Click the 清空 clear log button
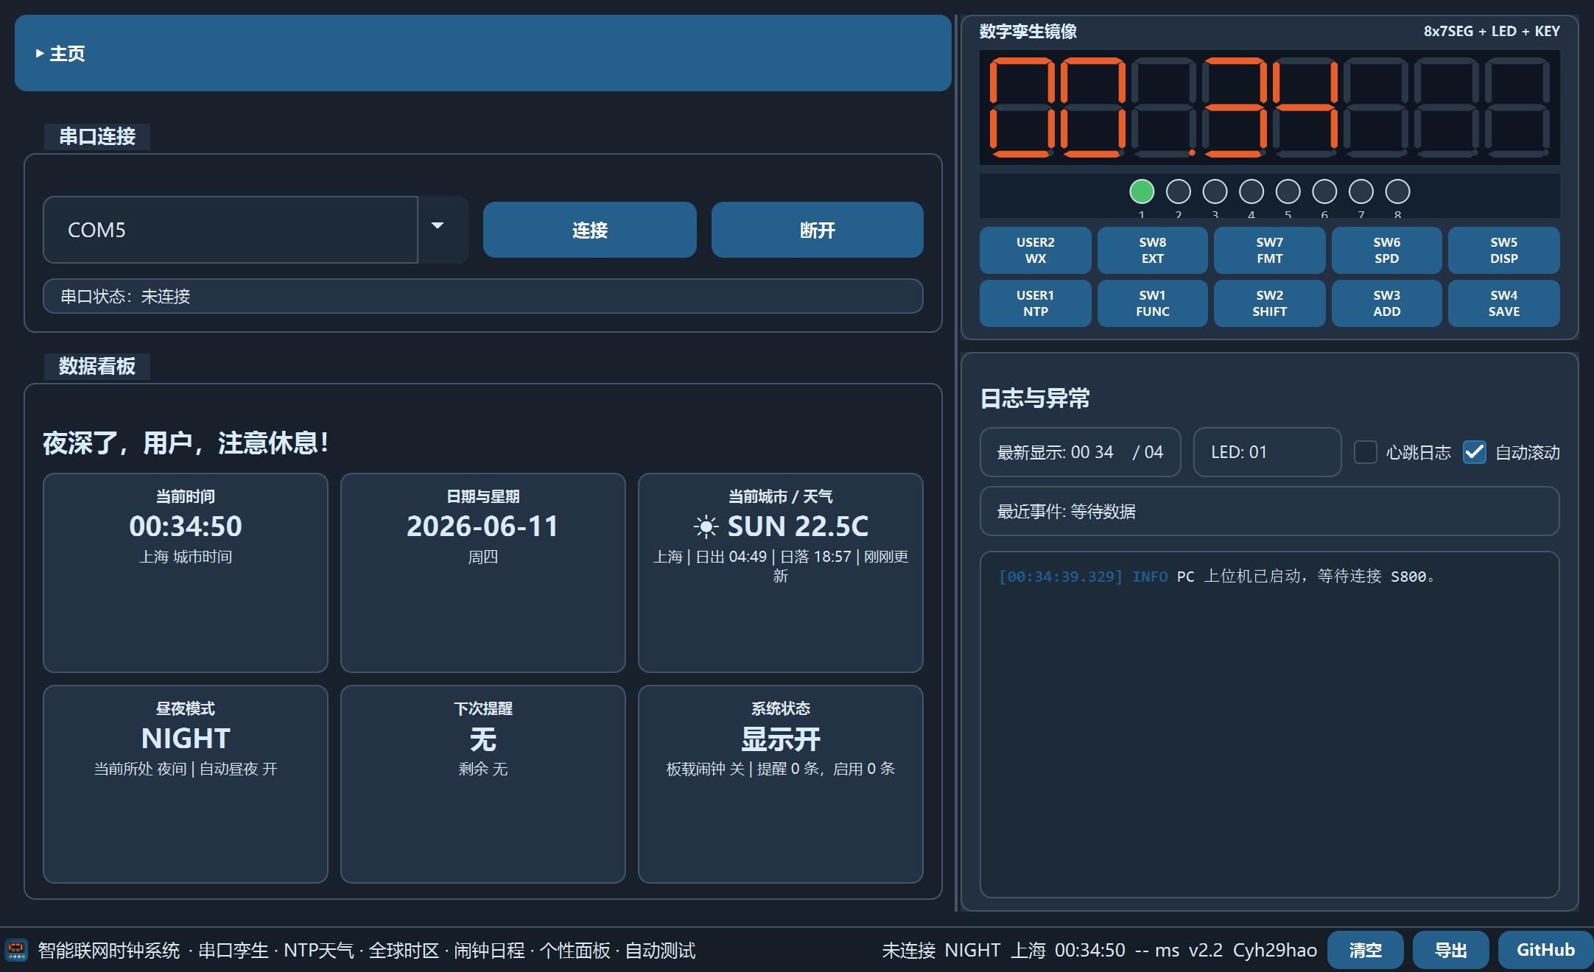Viewport: 1594px width, 972px height. 1366,950
